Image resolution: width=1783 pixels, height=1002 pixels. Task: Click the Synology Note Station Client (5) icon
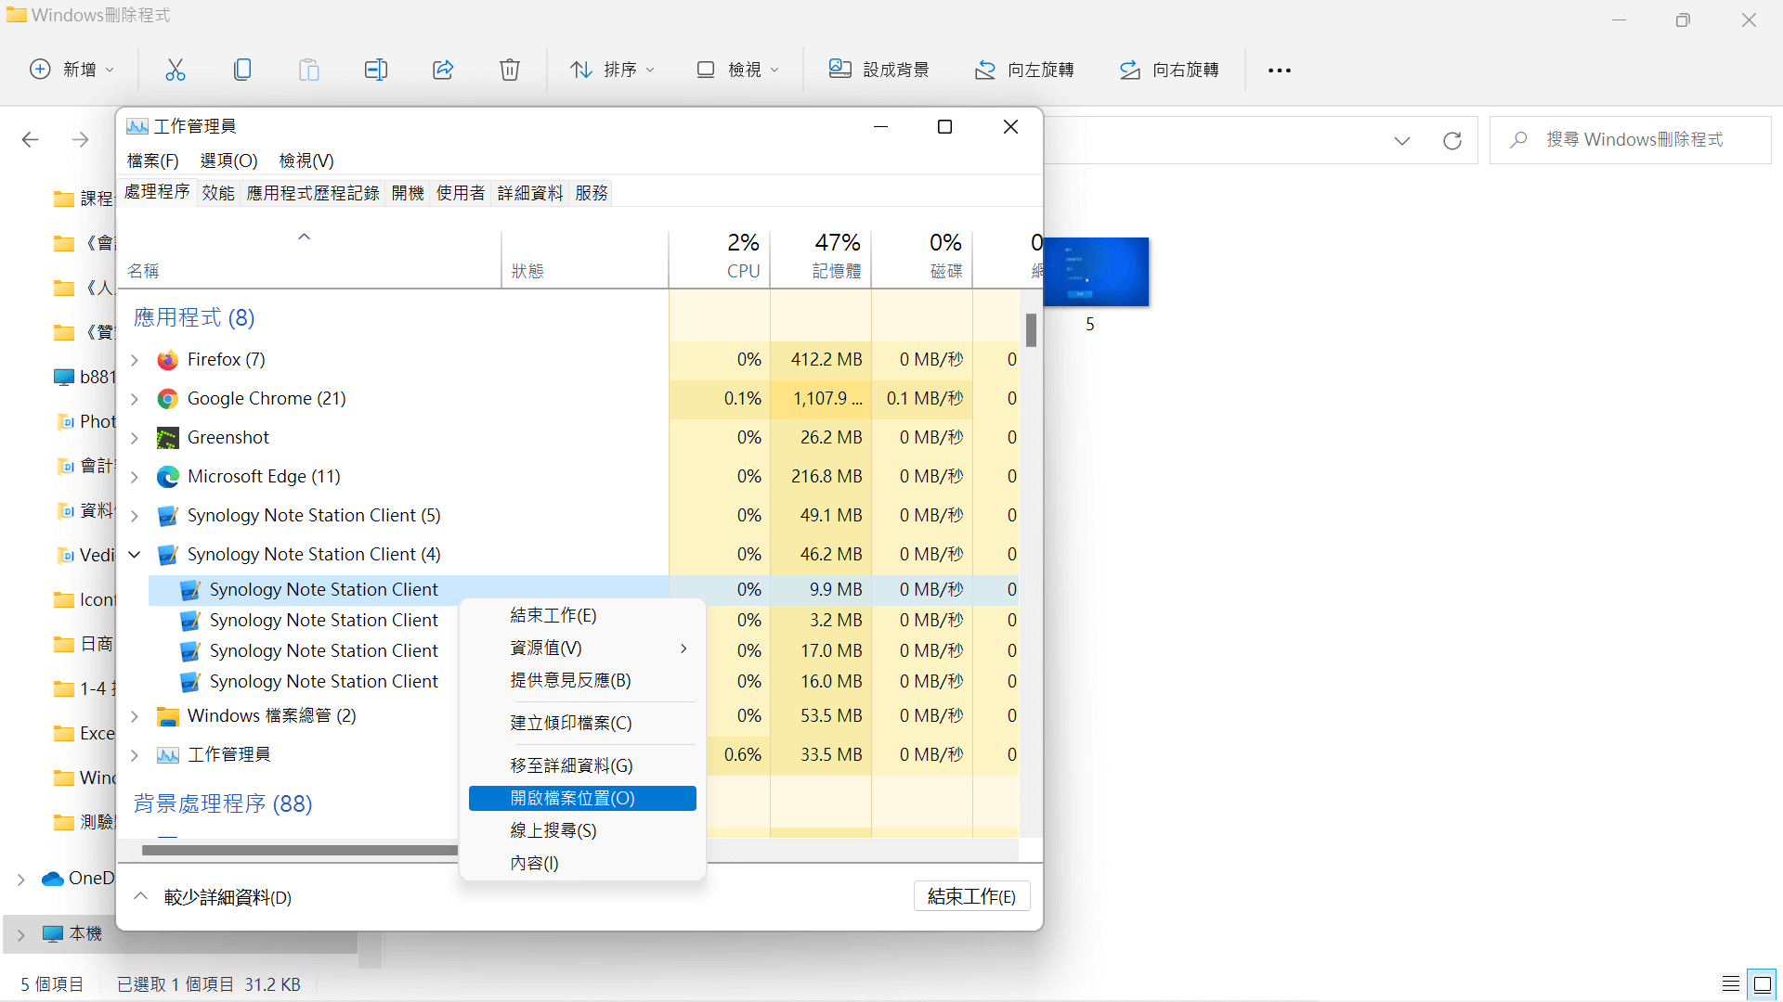[x=168, y=516]
